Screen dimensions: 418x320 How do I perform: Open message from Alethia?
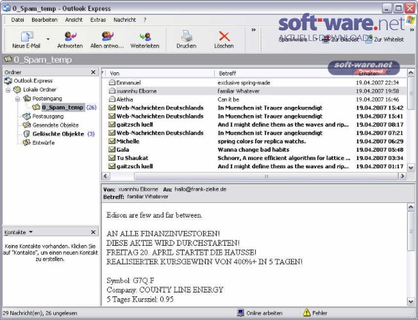point(254,100)
